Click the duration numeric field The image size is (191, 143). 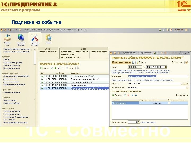click(x=133, y=122)
